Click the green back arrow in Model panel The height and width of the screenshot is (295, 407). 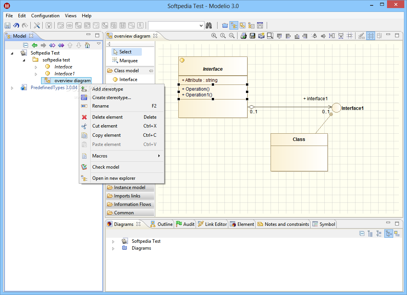[34, 45]
